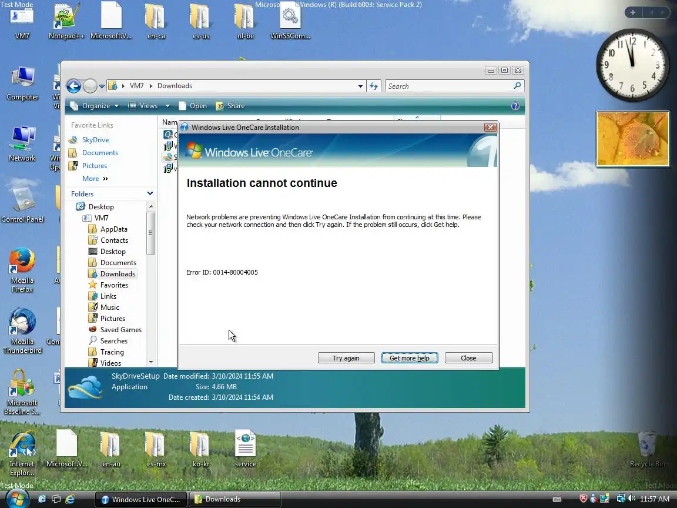Viewport: 677px width, 508px height.
Task: Click the Internet Explorer desktop shortcut
Action: [x=22, y=453]
